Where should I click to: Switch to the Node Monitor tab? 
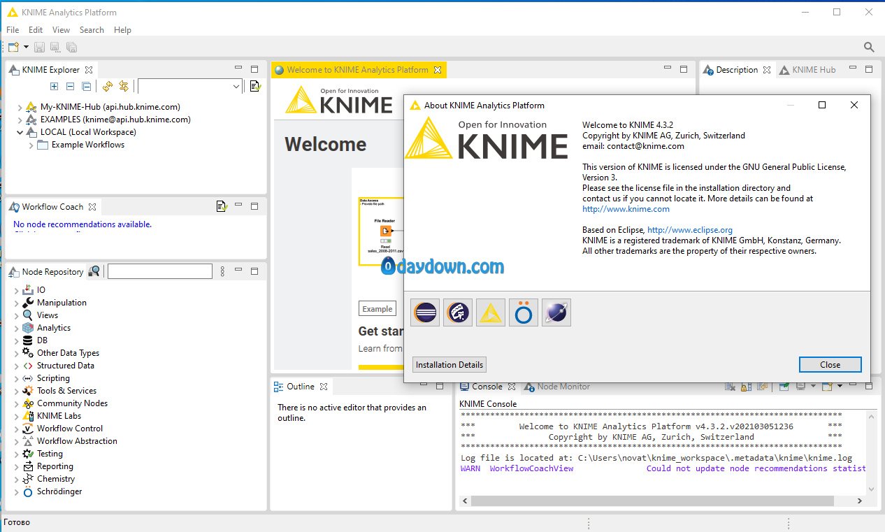pyautogui.click(x=557, y=387)
